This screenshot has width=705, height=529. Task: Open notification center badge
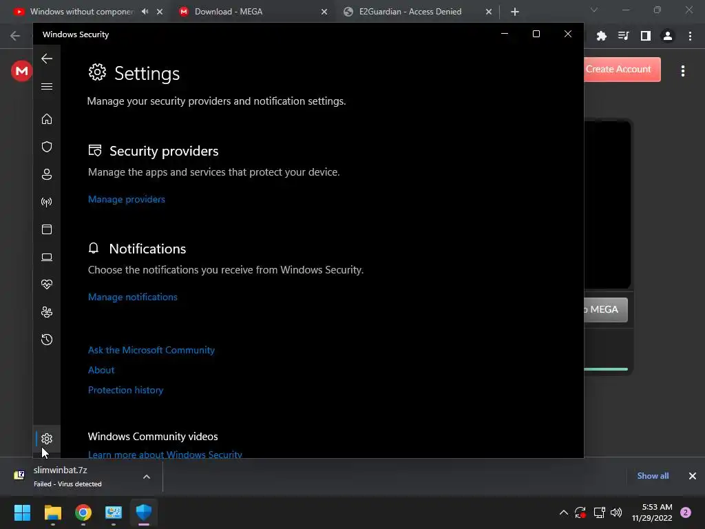[686, 512]
